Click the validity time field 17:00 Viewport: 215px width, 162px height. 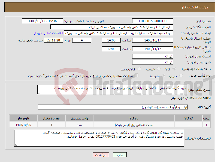pos(111,49)
